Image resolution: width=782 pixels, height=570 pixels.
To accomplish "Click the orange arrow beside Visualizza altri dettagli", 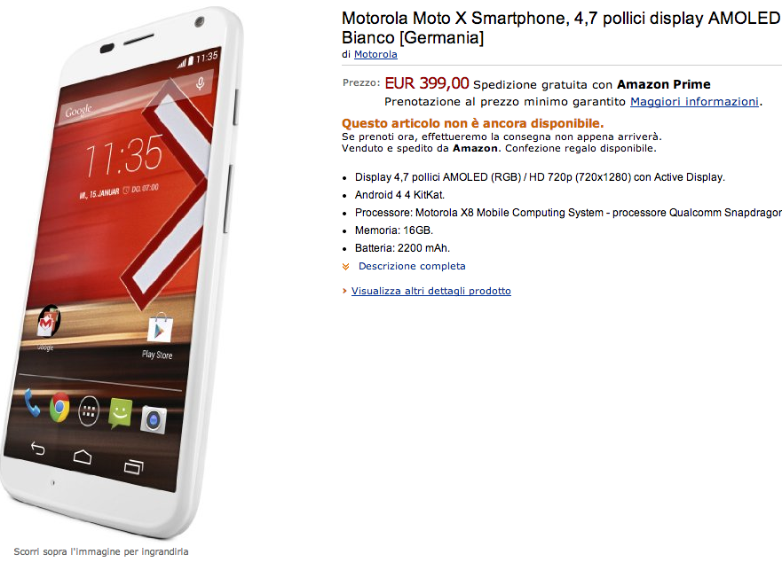I will click(x=344, y=291).
